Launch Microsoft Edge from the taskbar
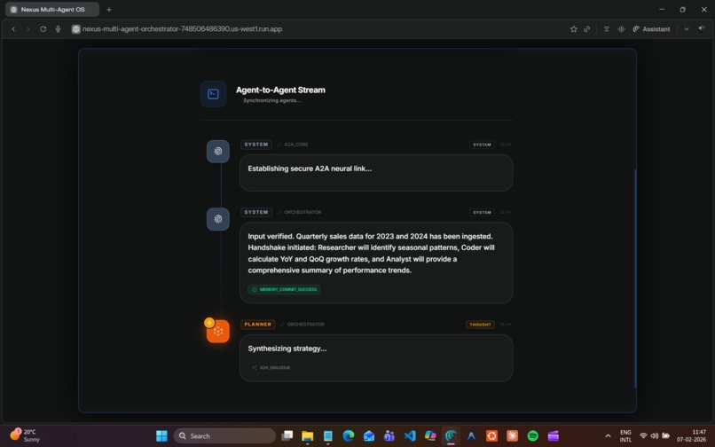Screen dimensions: 715x447 pos(349,436)
